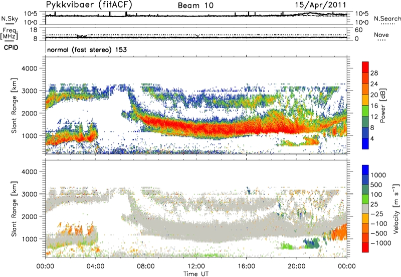Click the '18' tick on frequency axis
401x277 pixels.
pyautogui.click(x=34, y=30)
